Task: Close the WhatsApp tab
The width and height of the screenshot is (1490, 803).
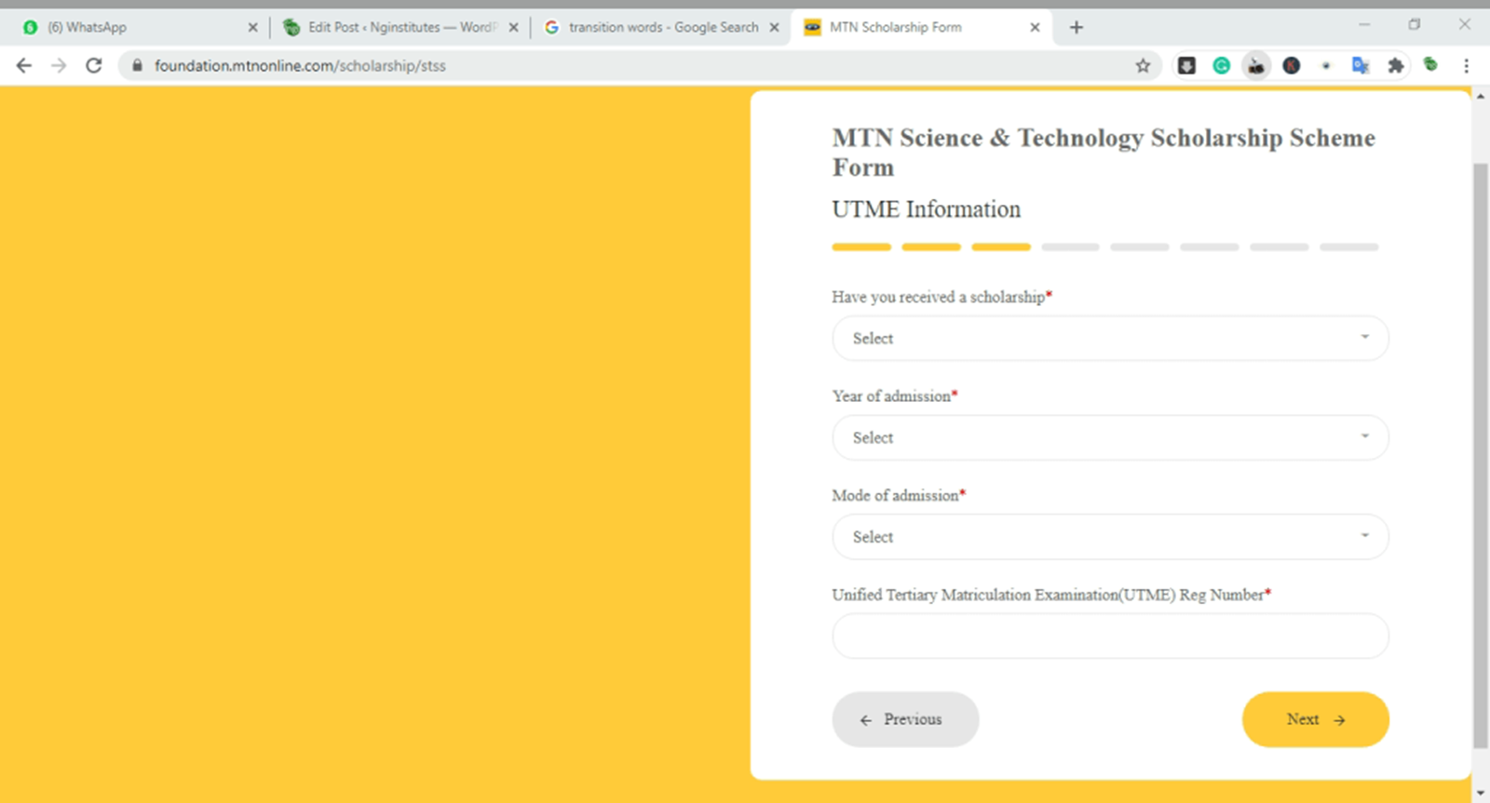Action: click(252, 27)
